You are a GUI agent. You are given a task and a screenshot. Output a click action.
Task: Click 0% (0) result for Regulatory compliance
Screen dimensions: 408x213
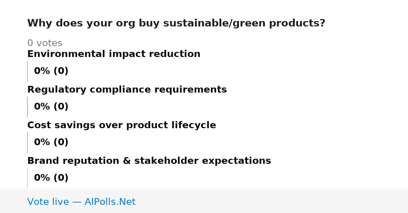(51, 107)
